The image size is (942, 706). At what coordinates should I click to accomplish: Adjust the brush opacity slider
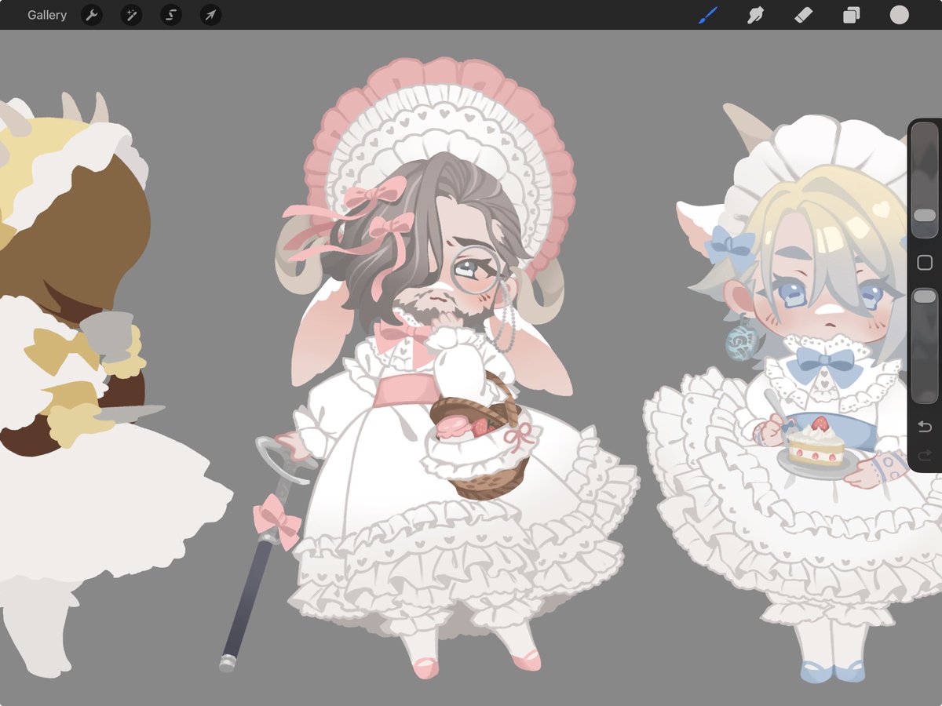coord(925,346)
